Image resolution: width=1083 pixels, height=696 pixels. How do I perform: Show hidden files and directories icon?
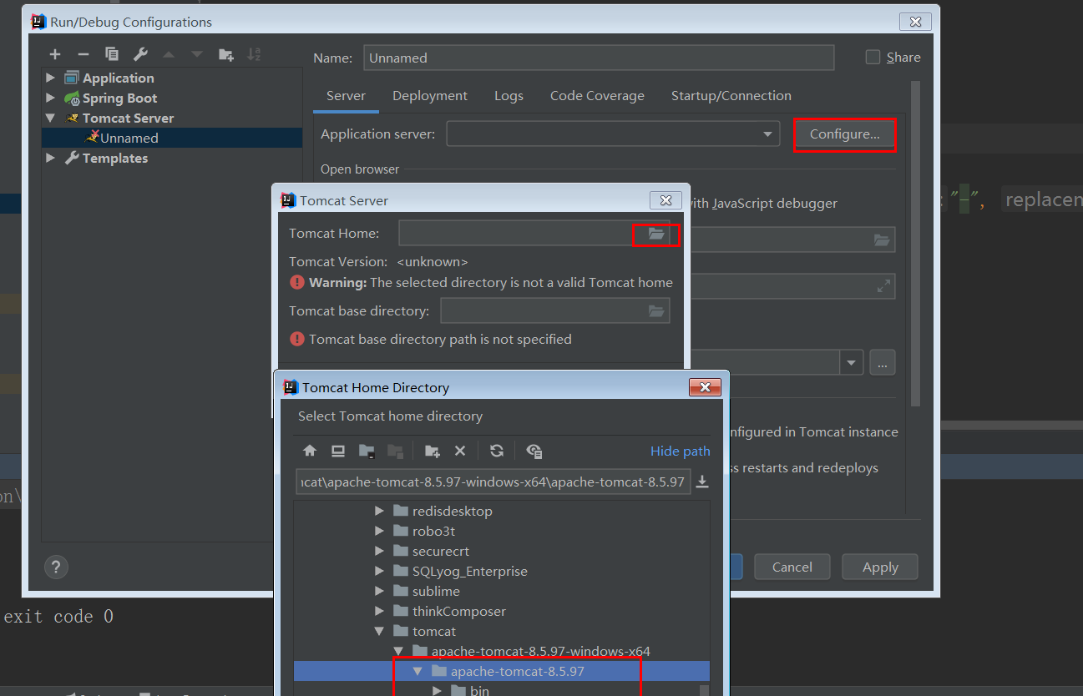[x=534, y=451]
